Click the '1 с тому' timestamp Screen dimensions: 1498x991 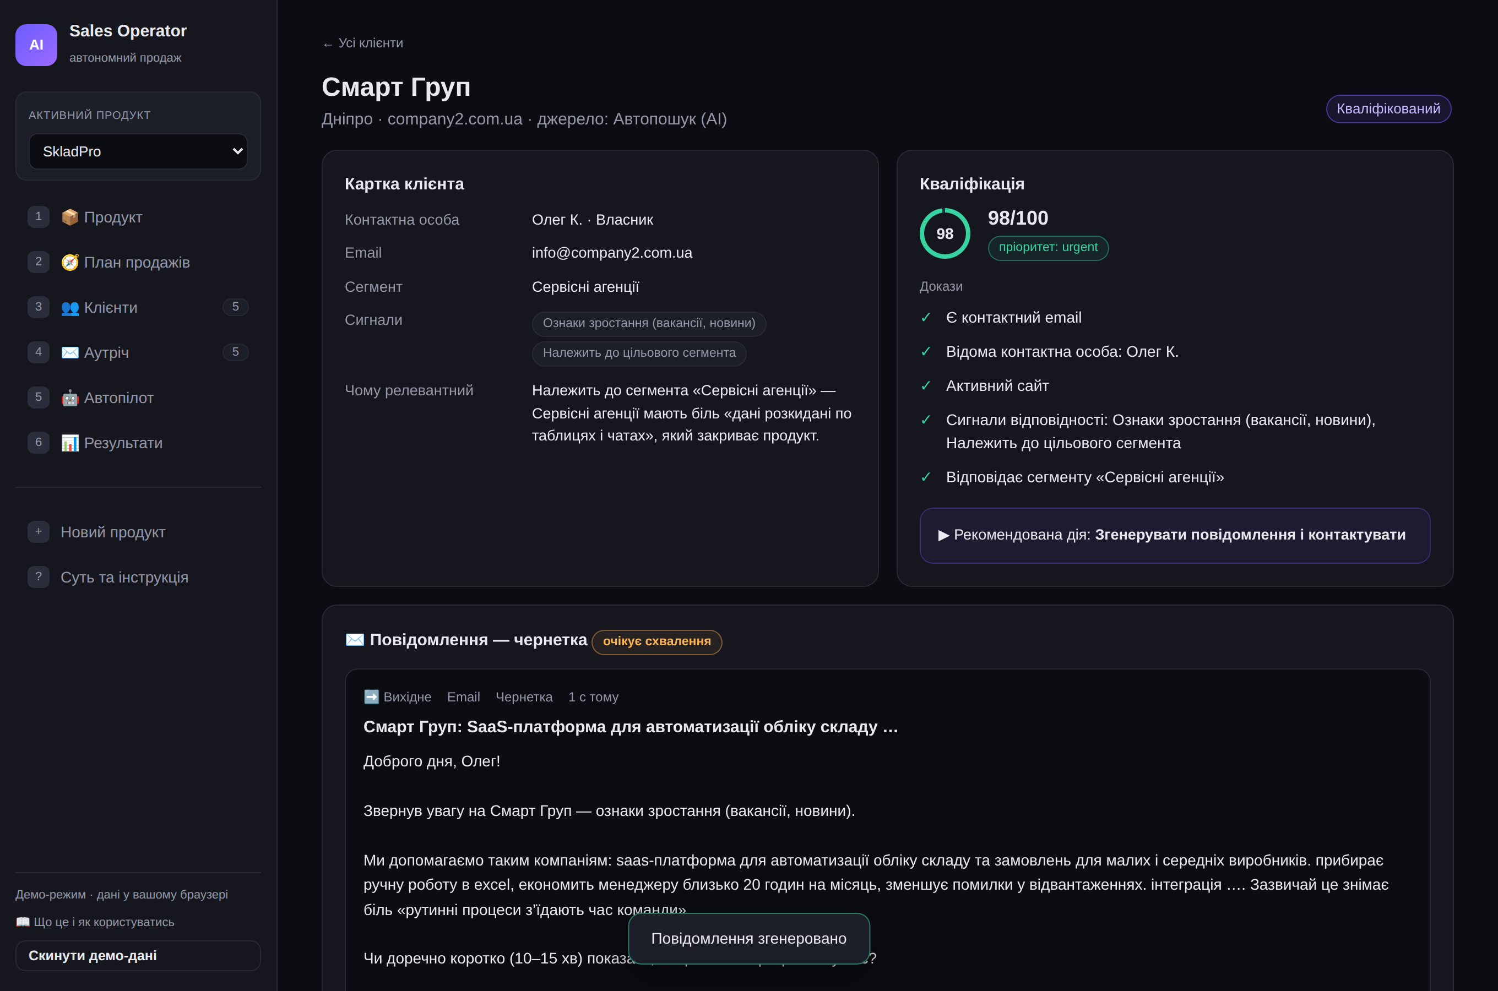(x=593, y=696)
